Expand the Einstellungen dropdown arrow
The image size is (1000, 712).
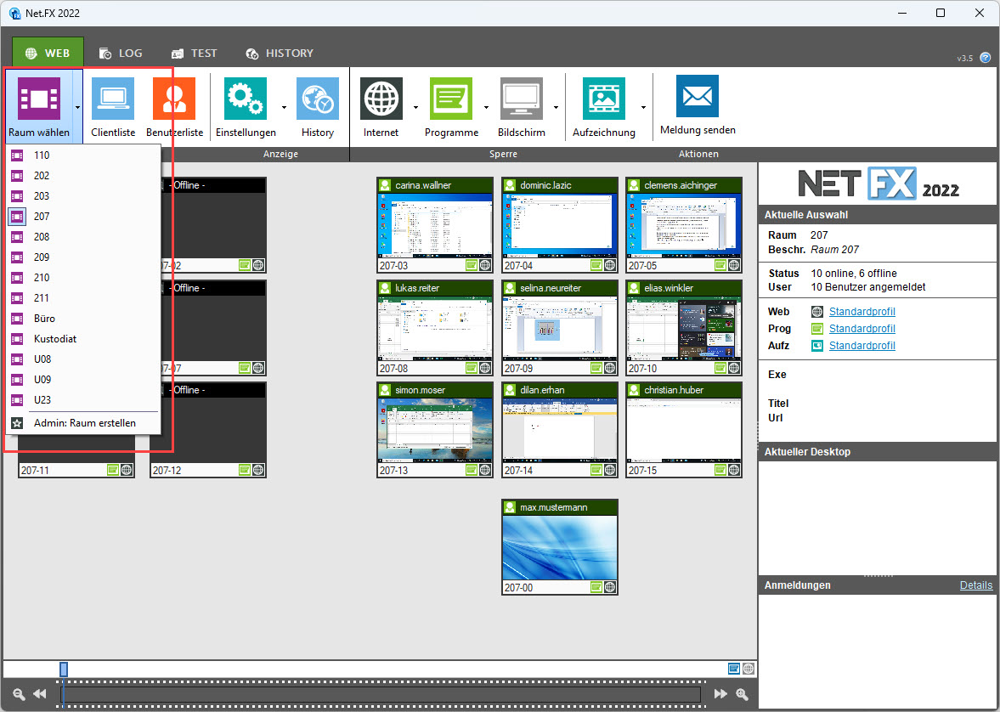click(x=284, y=107)
